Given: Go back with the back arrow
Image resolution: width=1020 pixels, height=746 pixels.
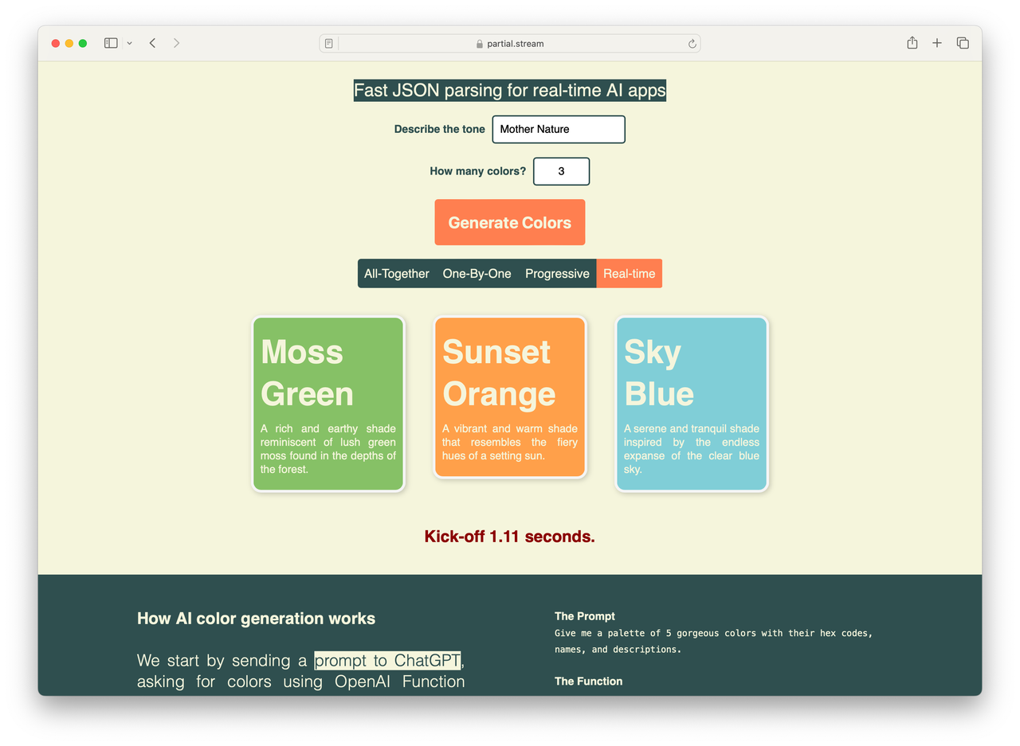Looking at the screenshot, I should (x=152, y=43).
